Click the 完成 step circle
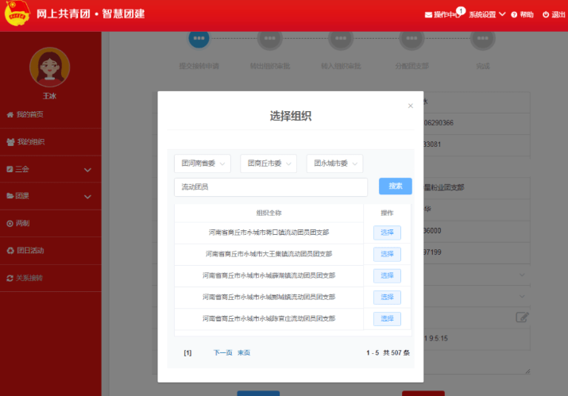 483,38
